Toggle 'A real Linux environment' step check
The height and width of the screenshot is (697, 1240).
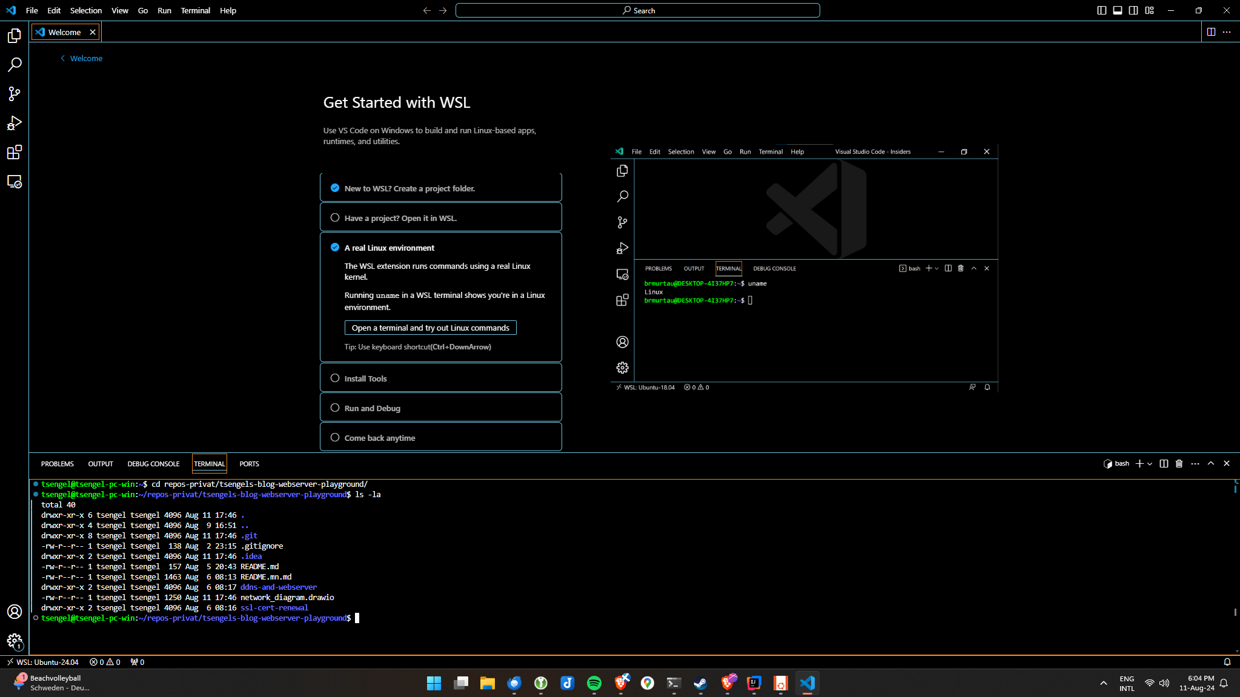[335, 248]
